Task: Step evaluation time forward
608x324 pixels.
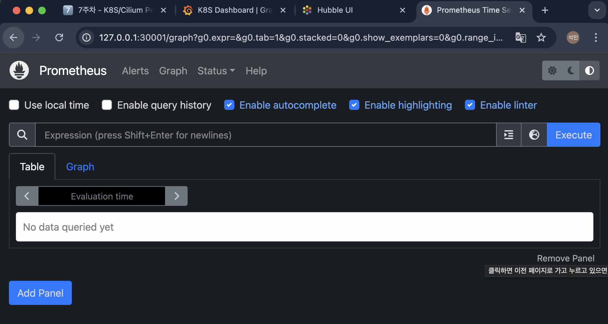Action: pos(176,196)
